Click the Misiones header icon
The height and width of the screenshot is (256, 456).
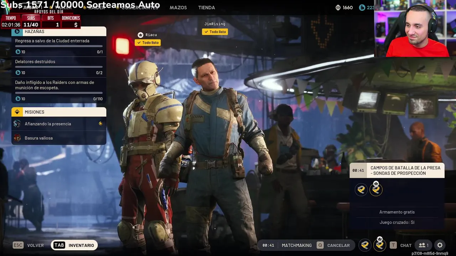17,112
